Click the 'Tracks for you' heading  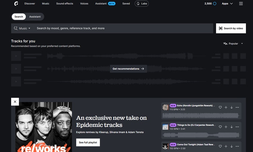[23, 41]
